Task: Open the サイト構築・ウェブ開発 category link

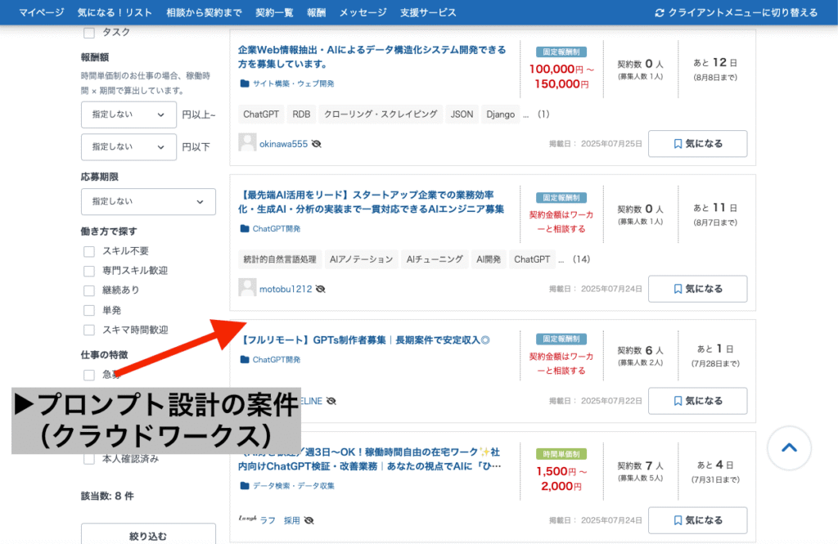Action: [x=294, y=83]
